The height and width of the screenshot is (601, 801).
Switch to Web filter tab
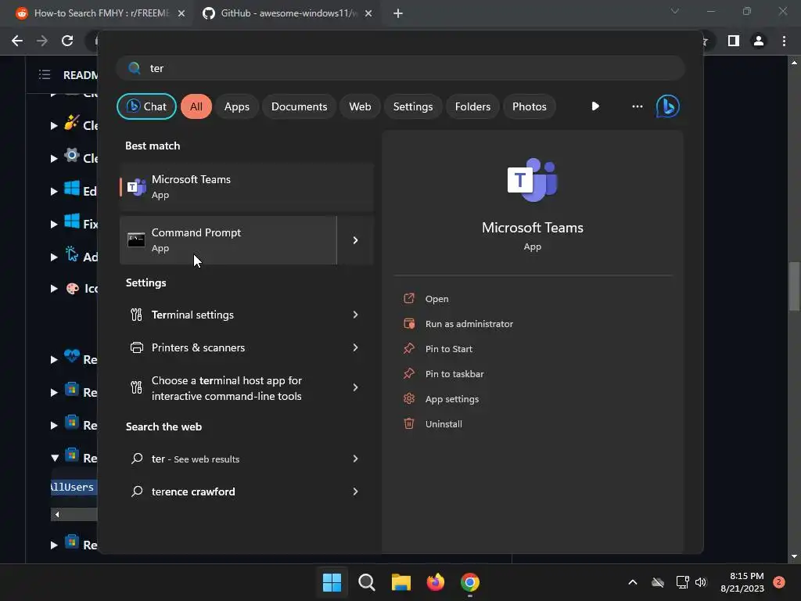point(360,106)
